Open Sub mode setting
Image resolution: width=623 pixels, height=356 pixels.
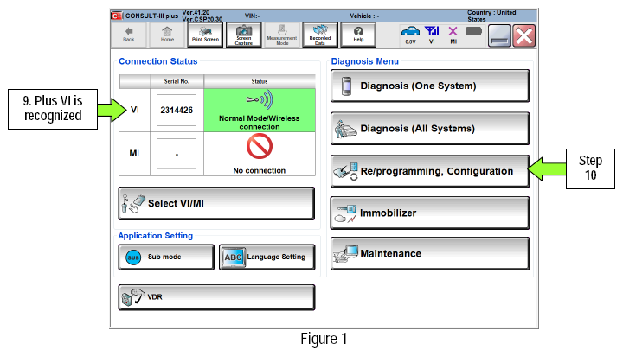(166, 257)
